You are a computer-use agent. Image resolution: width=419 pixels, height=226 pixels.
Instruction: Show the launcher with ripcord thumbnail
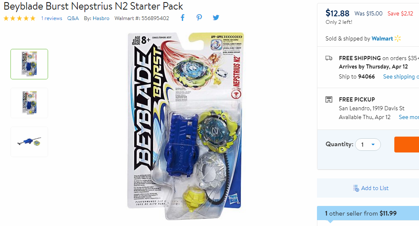(29, 142)
